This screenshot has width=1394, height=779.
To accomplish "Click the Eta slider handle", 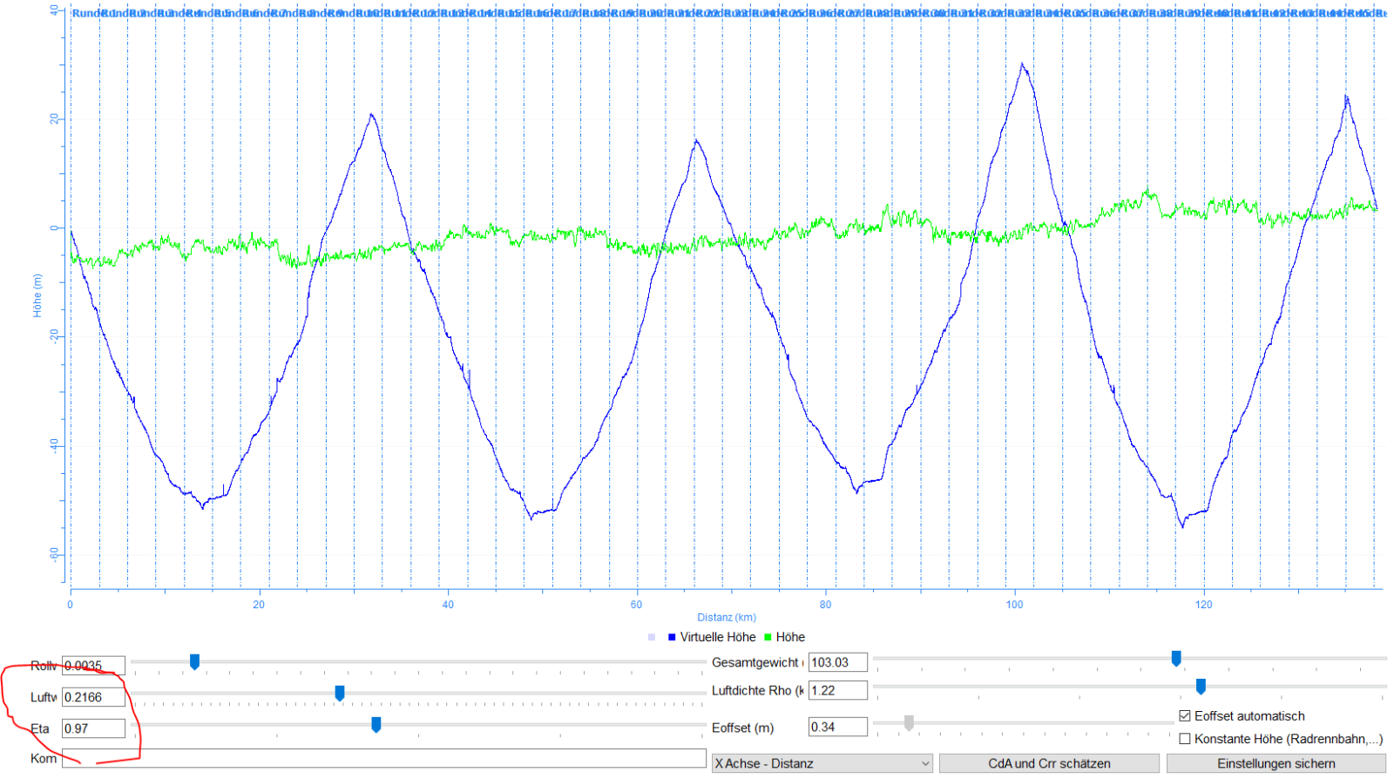I will 376,724.
